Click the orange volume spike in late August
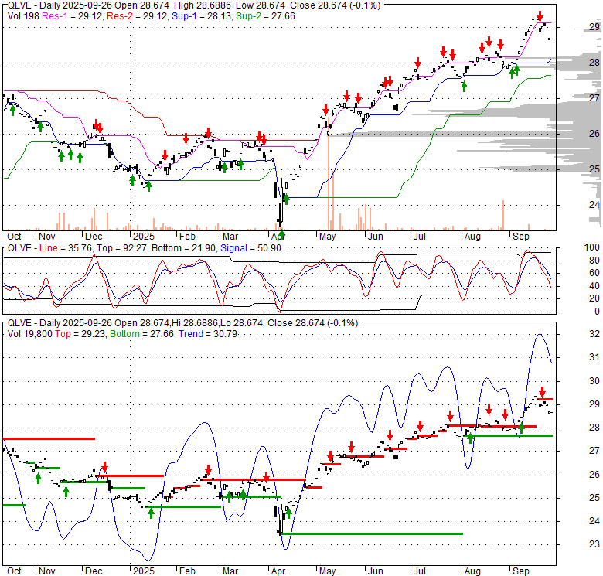Viewport: 603px width, 576px height. 503,215
